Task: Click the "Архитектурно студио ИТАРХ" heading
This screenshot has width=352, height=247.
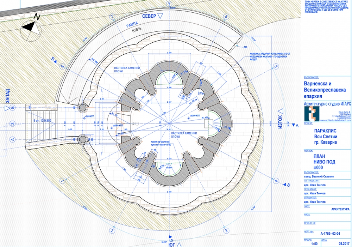Action: 327,104
